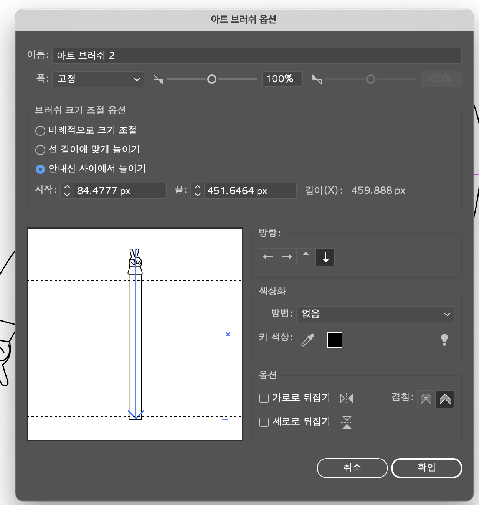Select the first 겹침 overlap option
The image size is (479, 505).
coord(426,399)
